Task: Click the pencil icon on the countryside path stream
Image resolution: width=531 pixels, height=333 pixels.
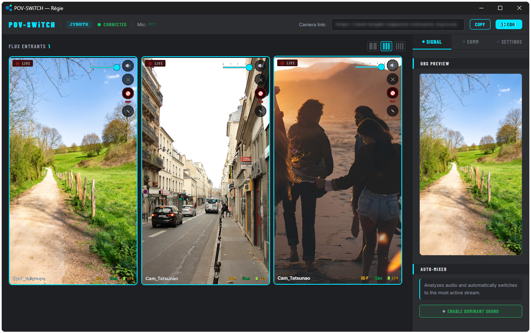Action: (x=128, y=111)
